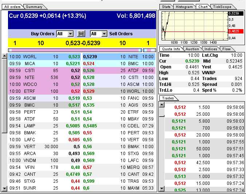Click the sell-side depth bar

(150, 50)
